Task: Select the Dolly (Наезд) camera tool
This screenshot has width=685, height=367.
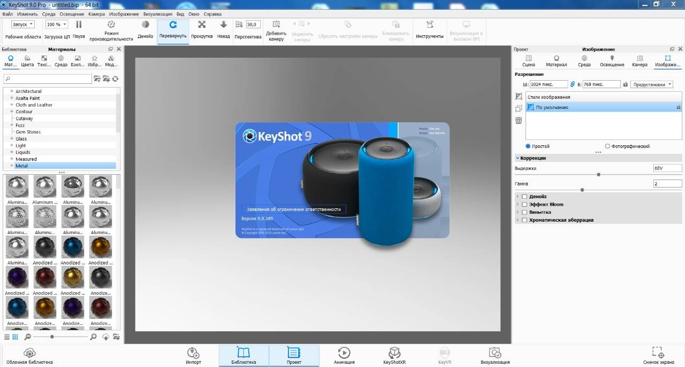Action: coord(224,25)
